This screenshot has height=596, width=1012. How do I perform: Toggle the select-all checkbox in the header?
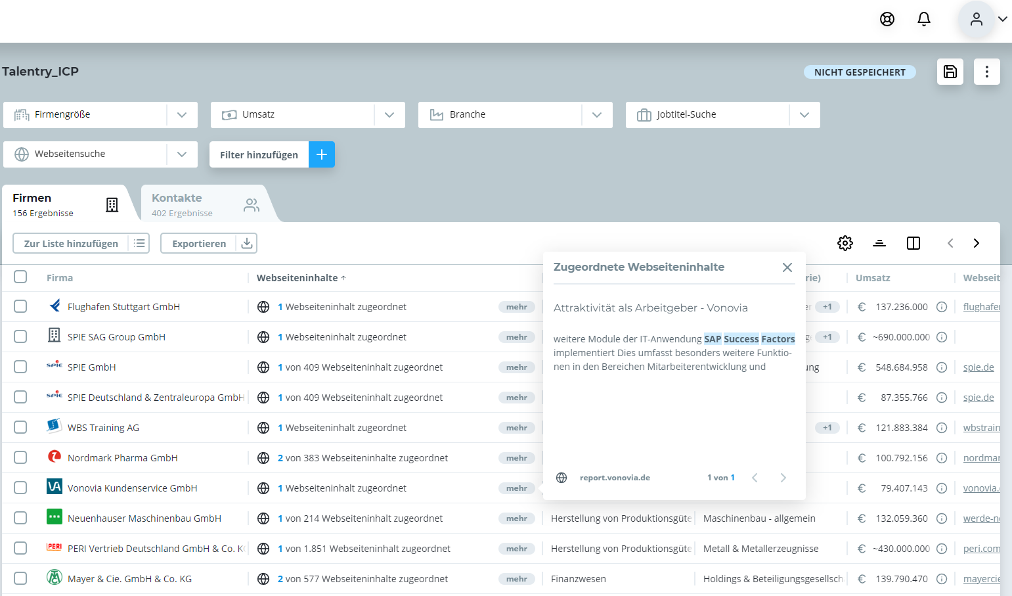tap(20, 277)
